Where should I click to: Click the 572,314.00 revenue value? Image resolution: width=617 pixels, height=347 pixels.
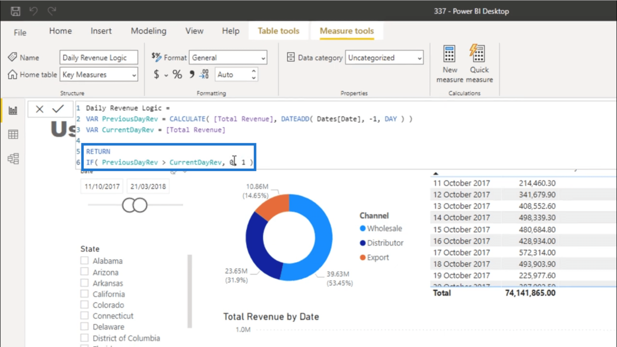[x=537, y=253]
